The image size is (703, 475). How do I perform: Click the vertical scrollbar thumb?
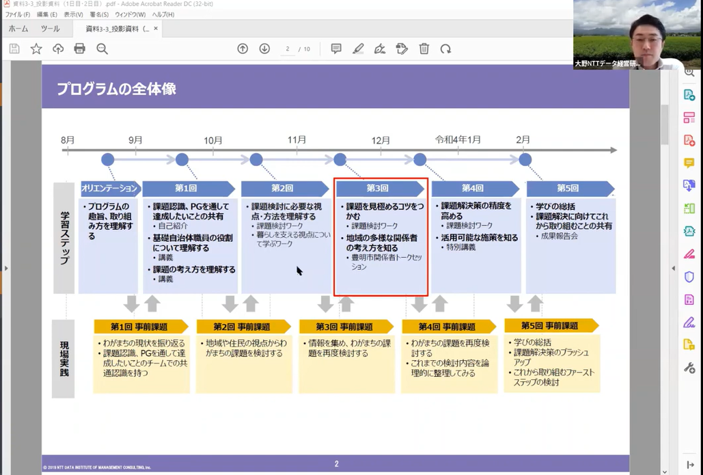click(x=665, y=123)
